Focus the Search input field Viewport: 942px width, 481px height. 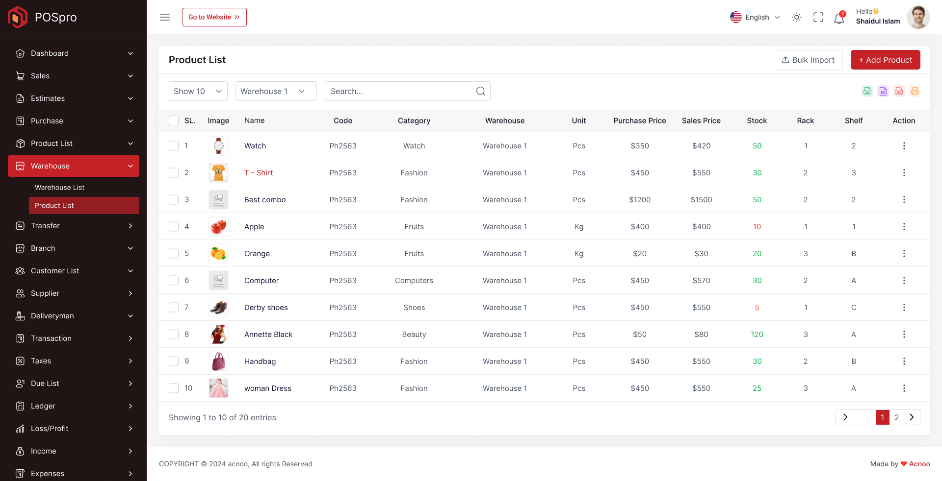tap(408, 91)
